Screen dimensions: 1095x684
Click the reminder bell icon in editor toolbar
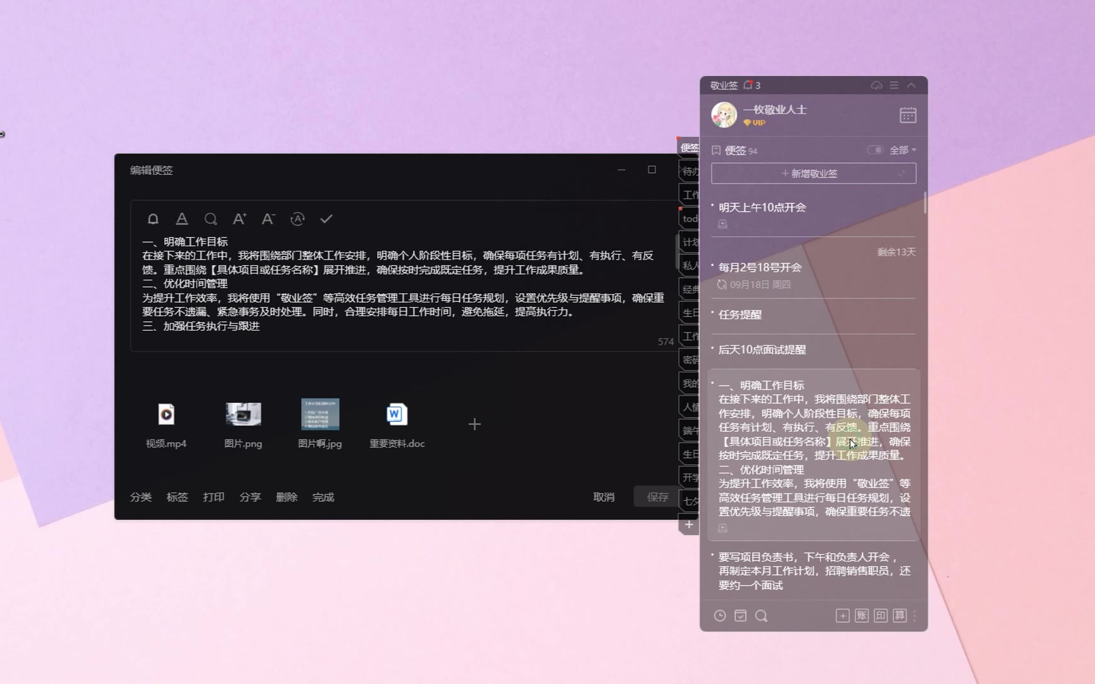(153, 219)
